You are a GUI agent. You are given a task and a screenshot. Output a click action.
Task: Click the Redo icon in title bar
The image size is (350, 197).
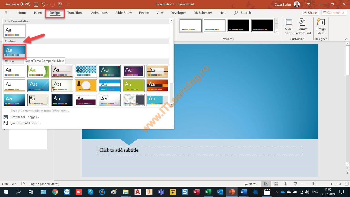click(x=53, y=4)
